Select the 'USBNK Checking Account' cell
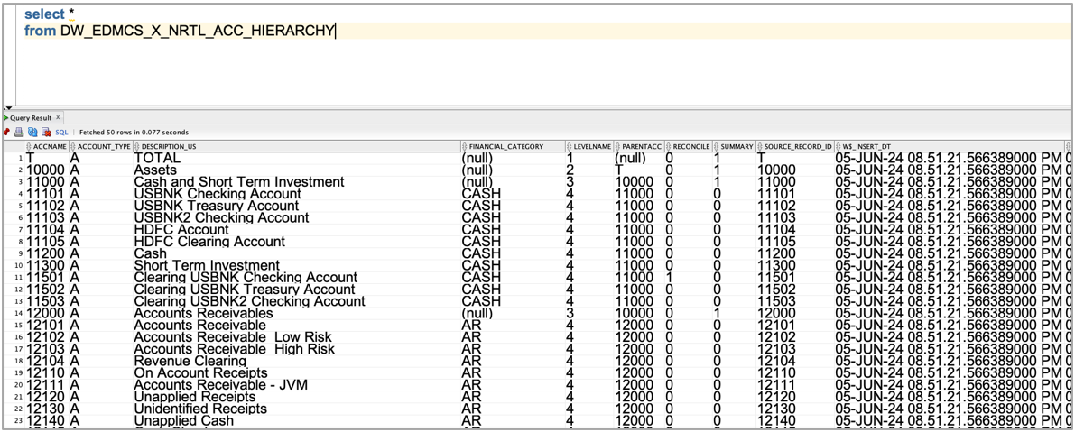 click(x=298, y=194)
